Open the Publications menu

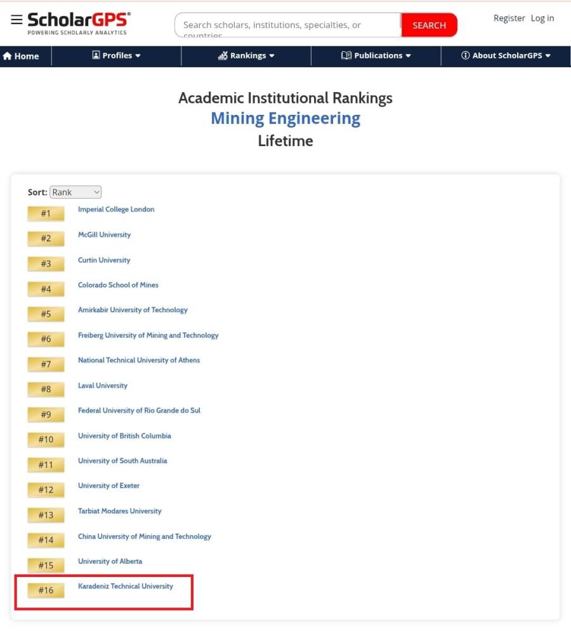click(376, 56)
